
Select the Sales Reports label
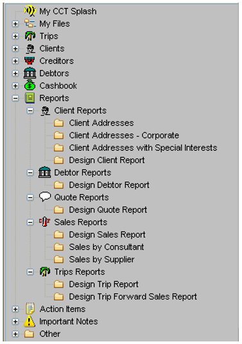(x=81, y=222)
